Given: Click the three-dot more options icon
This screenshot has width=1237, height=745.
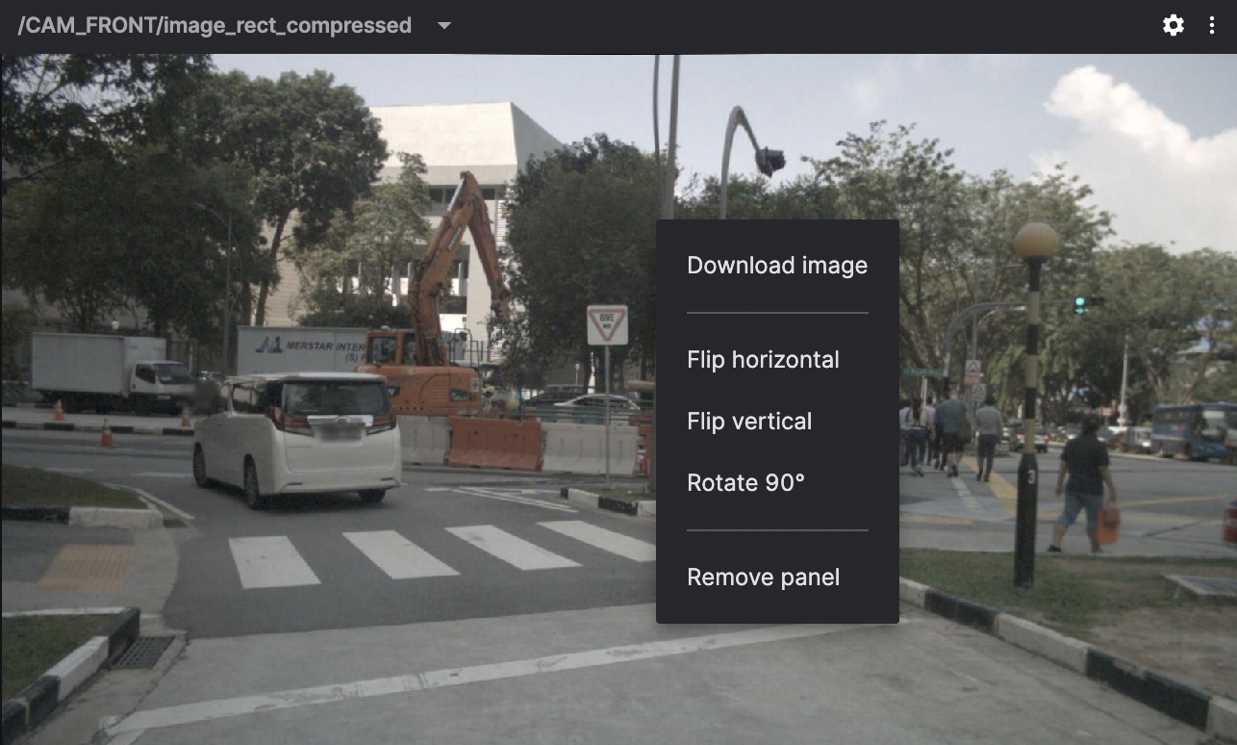Looking at the screenshot, I should (1212, 26).
